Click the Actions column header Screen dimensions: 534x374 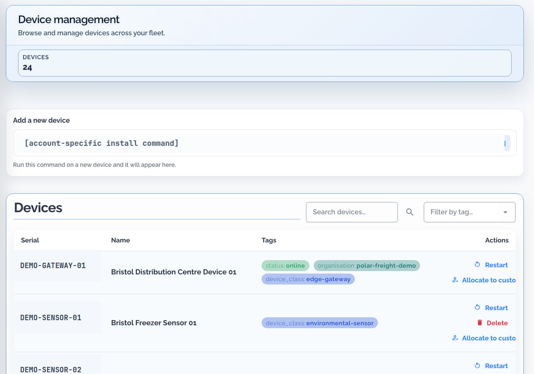497,240
